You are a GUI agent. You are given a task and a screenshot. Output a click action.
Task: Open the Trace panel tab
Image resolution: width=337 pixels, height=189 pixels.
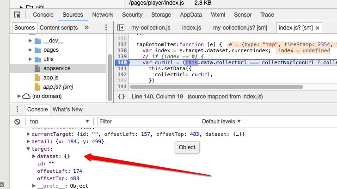point(267,15)
